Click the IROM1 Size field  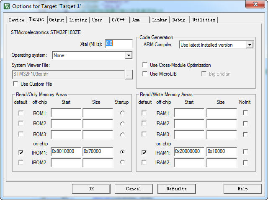coord(98,152)
